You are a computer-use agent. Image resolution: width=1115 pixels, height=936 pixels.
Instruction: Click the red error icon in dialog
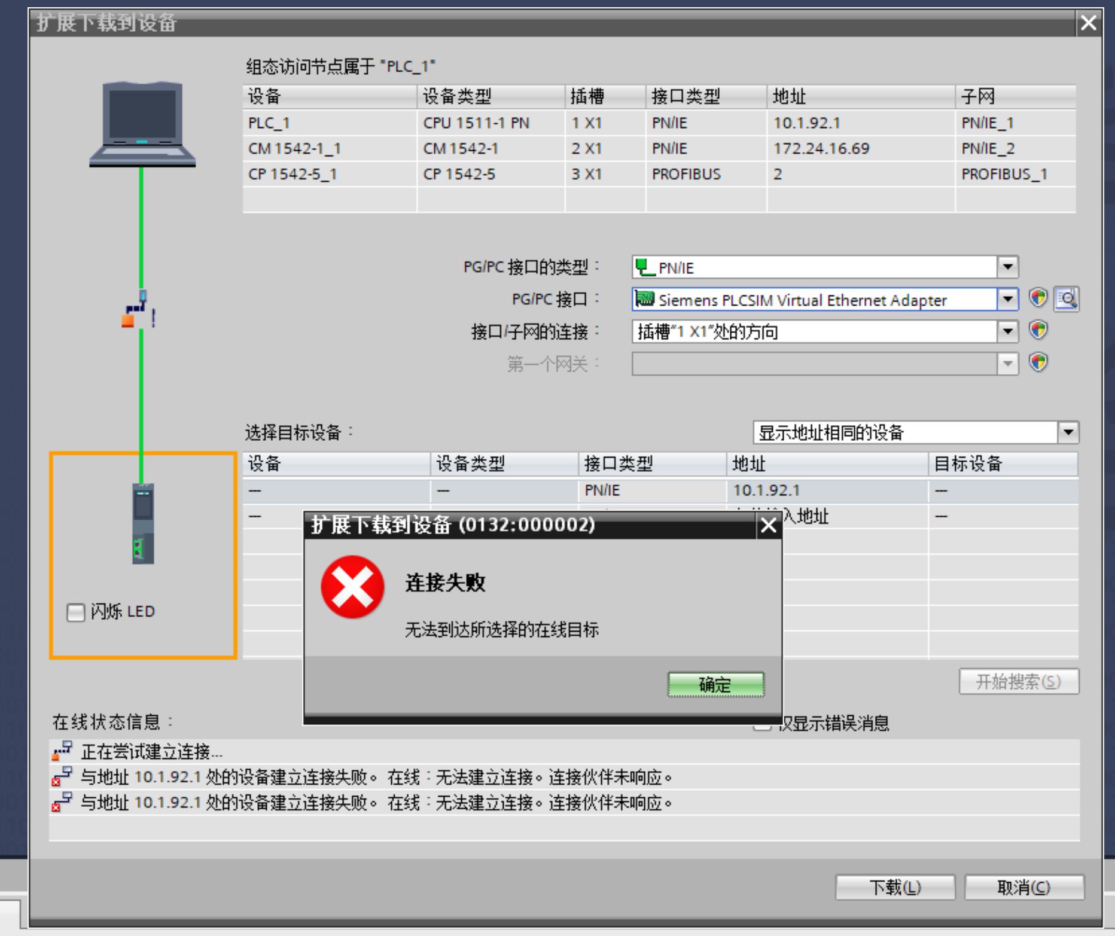coord(352,587)
